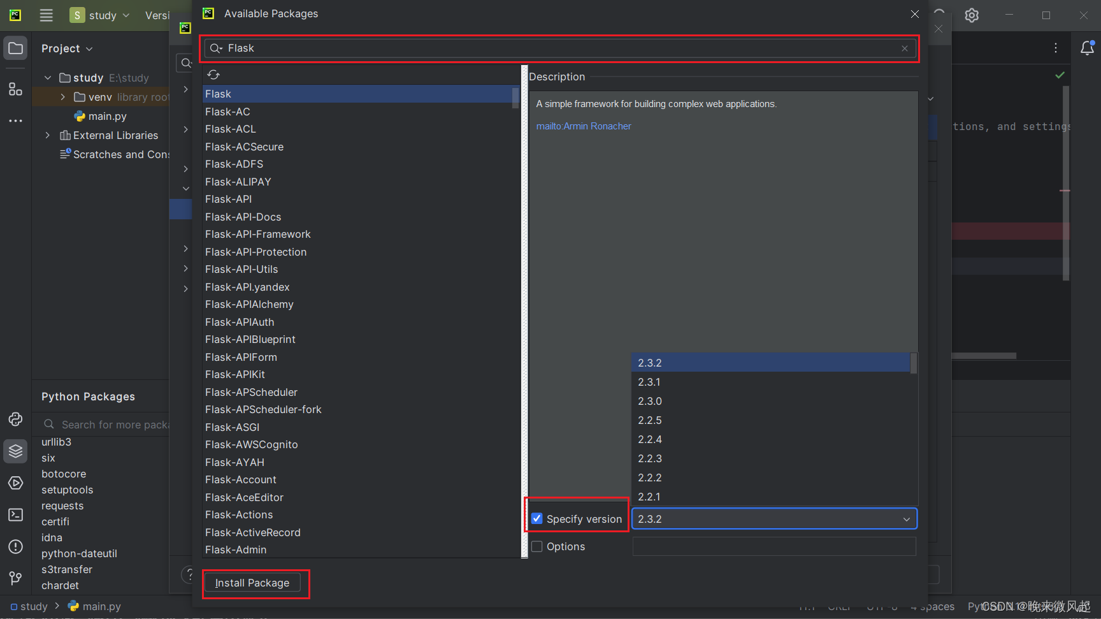Click the search magnifier in Available Packages
The width and height of the screenshot is (1101, 619).
coord(216,48)
